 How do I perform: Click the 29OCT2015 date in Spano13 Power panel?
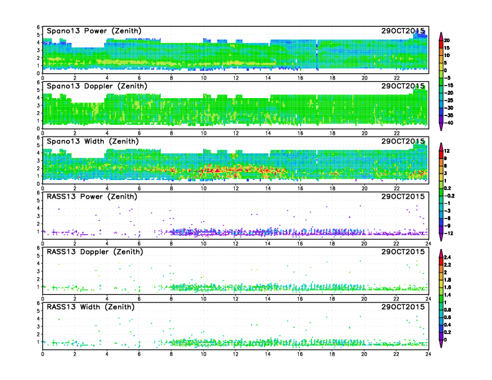click(403, 30)
